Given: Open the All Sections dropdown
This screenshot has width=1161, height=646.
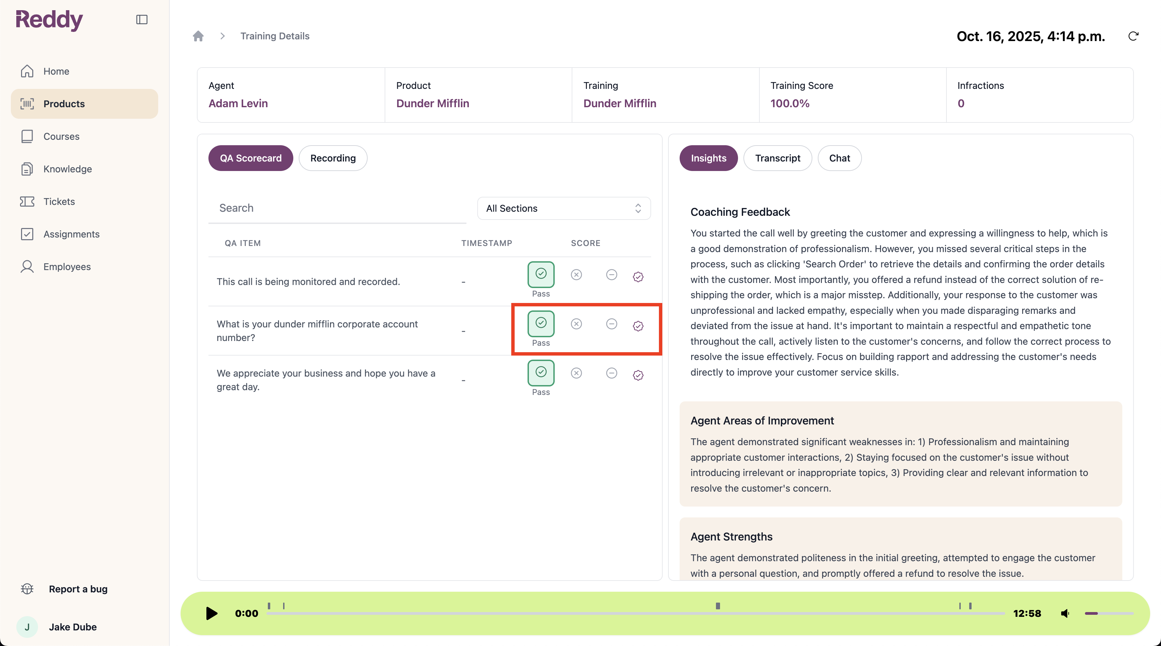Looking at the screenshot, I should (x=563, y=208).
